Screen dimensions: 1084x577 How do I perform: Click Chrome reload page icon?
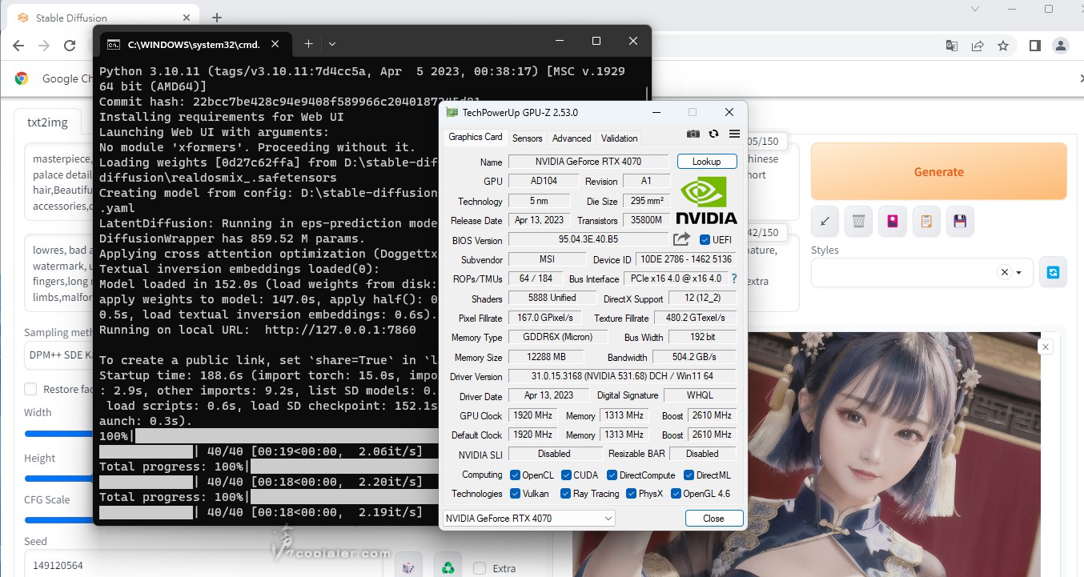pos(70,46)
